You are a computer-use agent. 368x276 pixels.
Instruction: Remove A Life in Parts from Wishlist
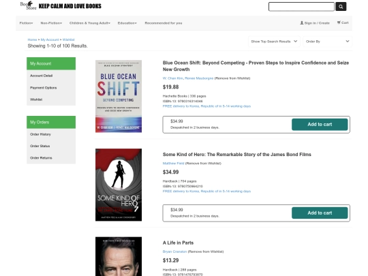(x=206, y=251)
